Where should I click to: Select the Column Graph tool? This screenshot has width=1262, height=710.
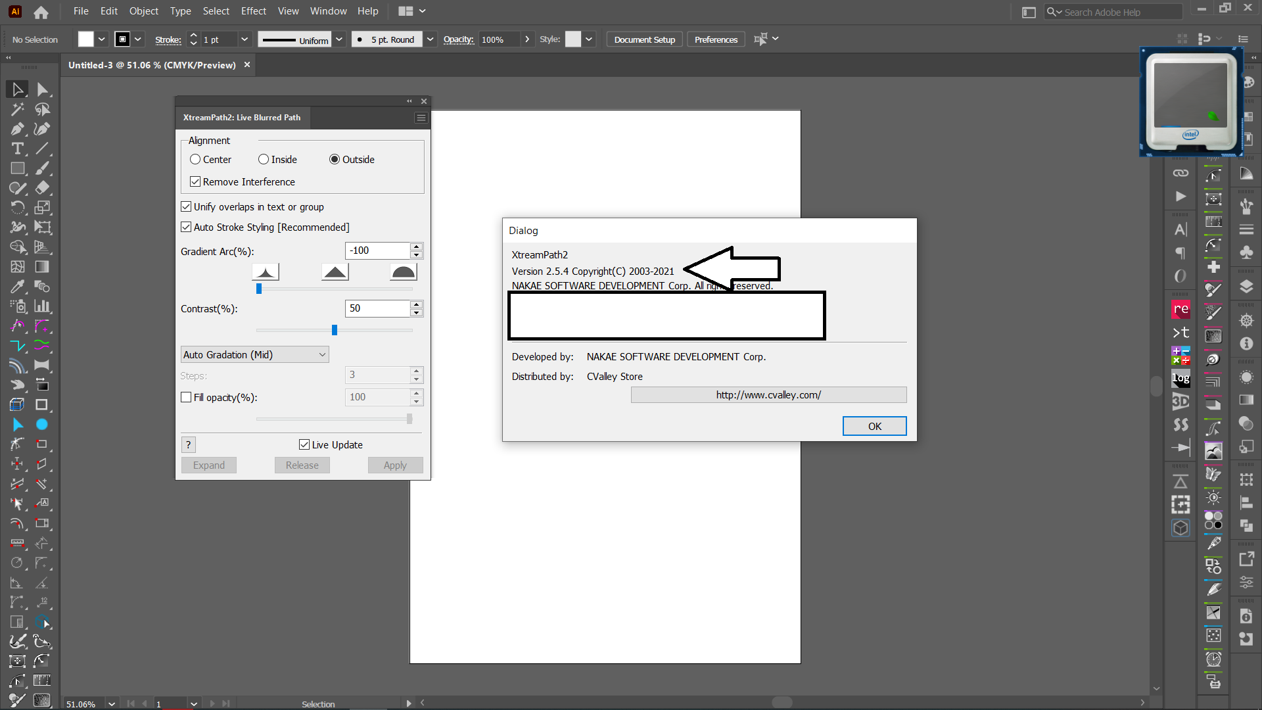(x=42, y=306)
